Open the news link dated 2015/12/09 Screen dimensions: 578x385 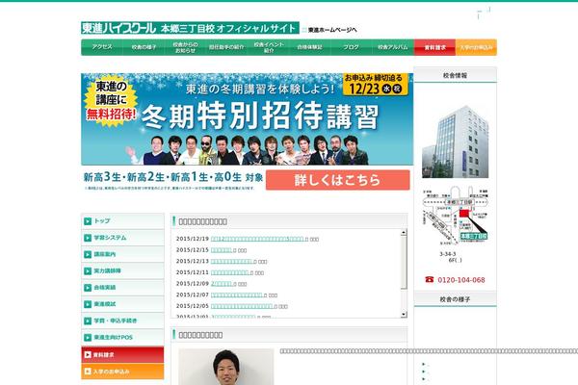[222, 283]
